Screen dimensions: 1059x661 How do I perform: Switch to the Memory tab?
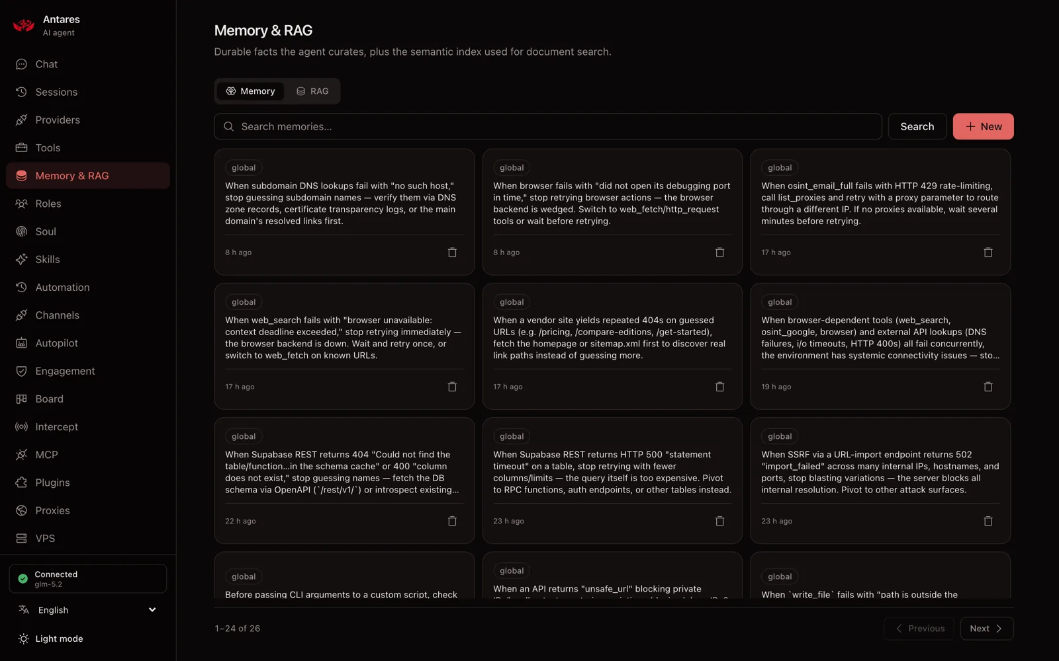(x=250, y=91)
